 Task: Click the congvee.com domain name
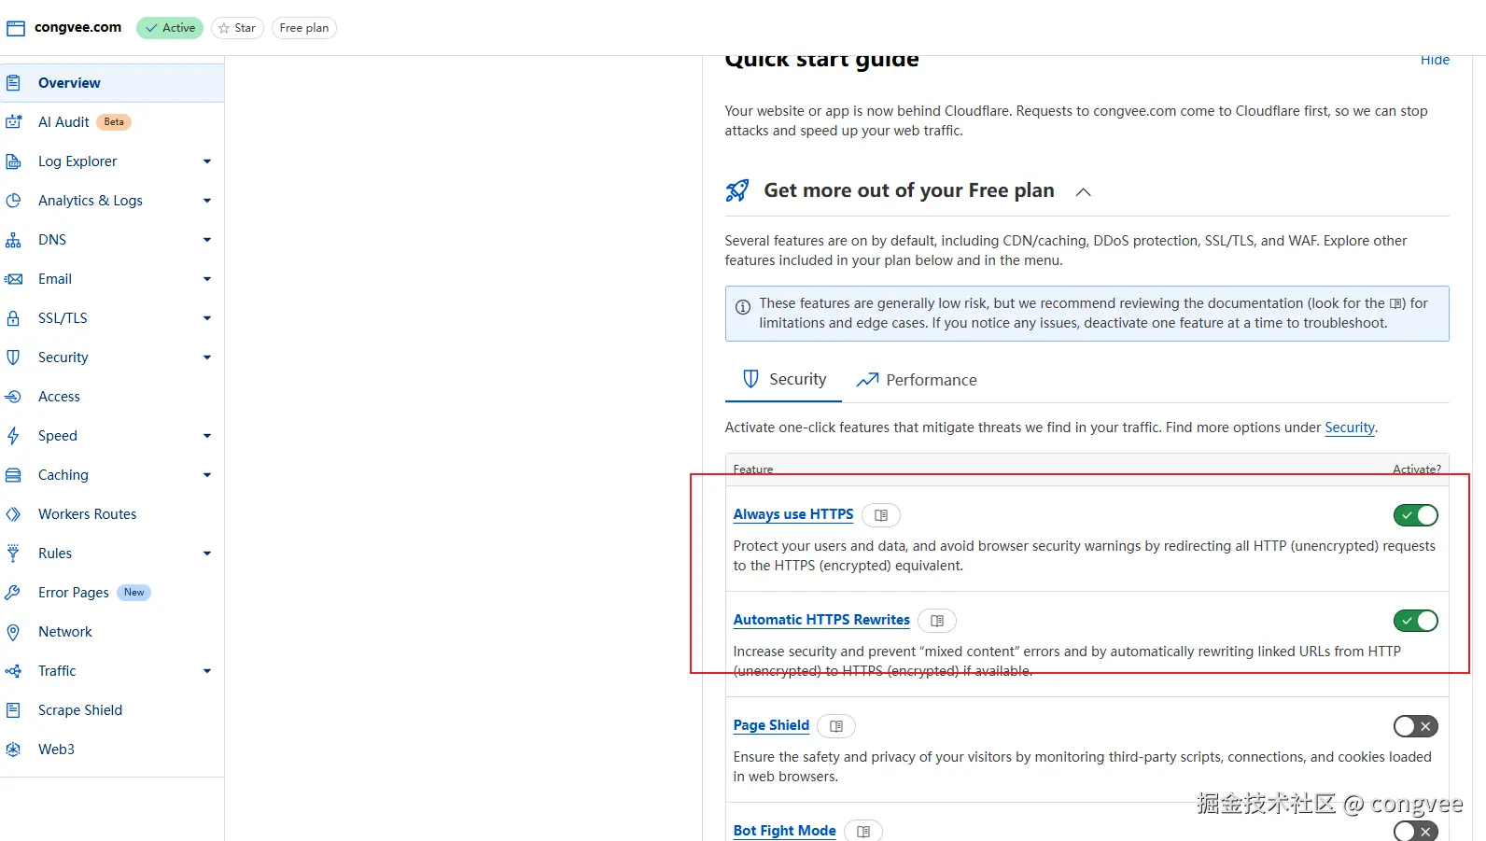[x=77, y=27]
